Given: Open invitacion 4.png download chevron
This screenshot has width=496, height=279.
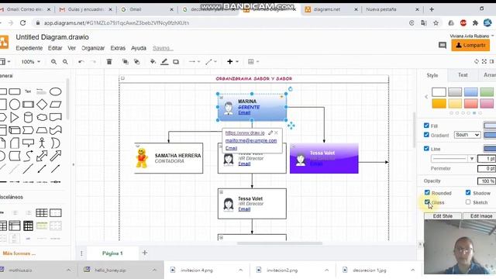Looking at the screenshot, I should click(x=240, y=270).
